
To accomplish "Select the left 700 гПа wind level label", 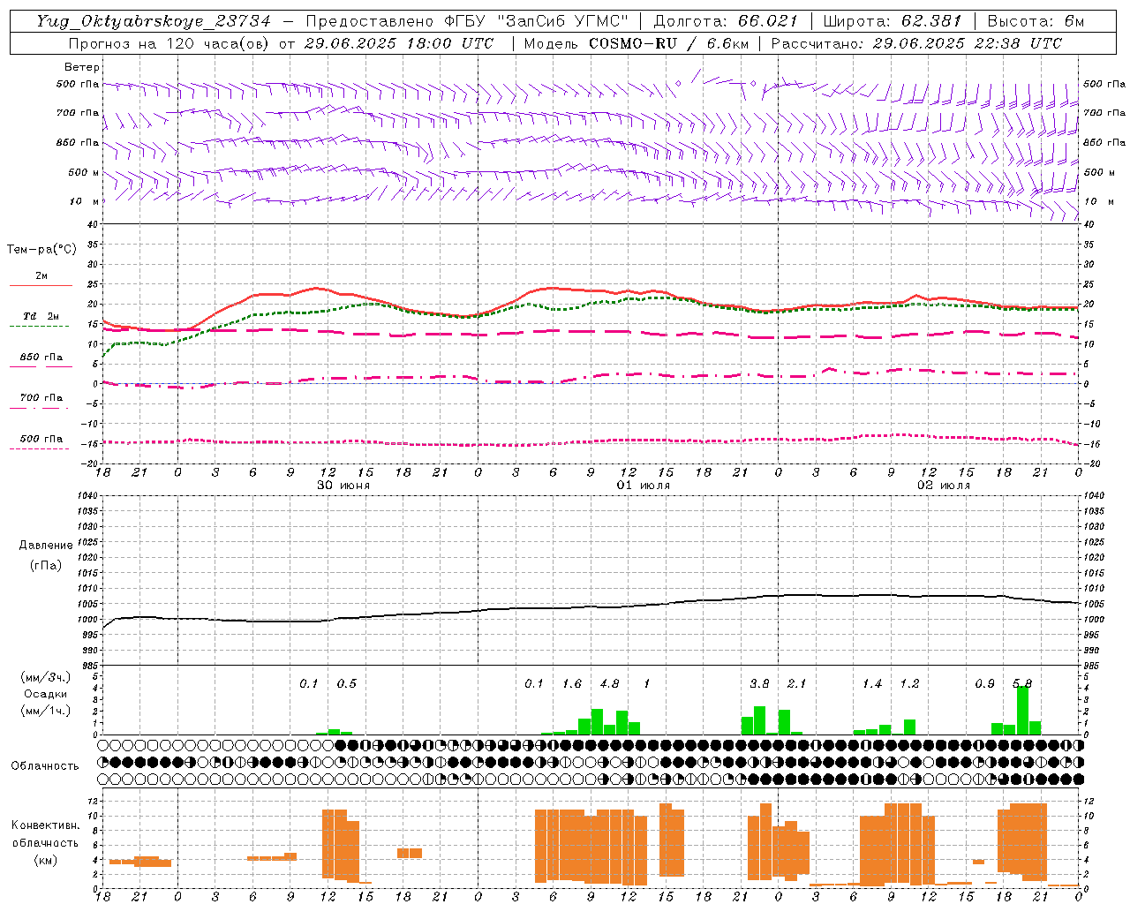I will click(x=78, y=113).
